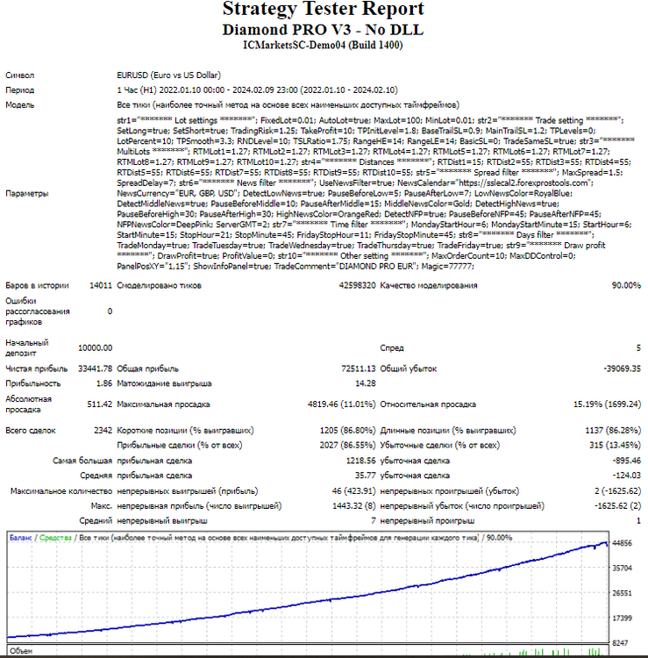The image size is (648, 658).
Task: Click the Баров в истории value 14011
Action: pyautogui.click(x=101, y=285)
